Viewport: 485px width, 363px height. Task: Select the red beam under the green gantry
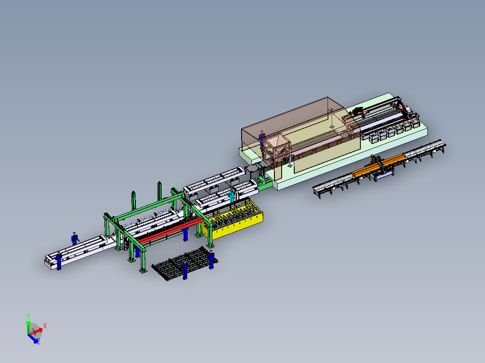[171, 230]
